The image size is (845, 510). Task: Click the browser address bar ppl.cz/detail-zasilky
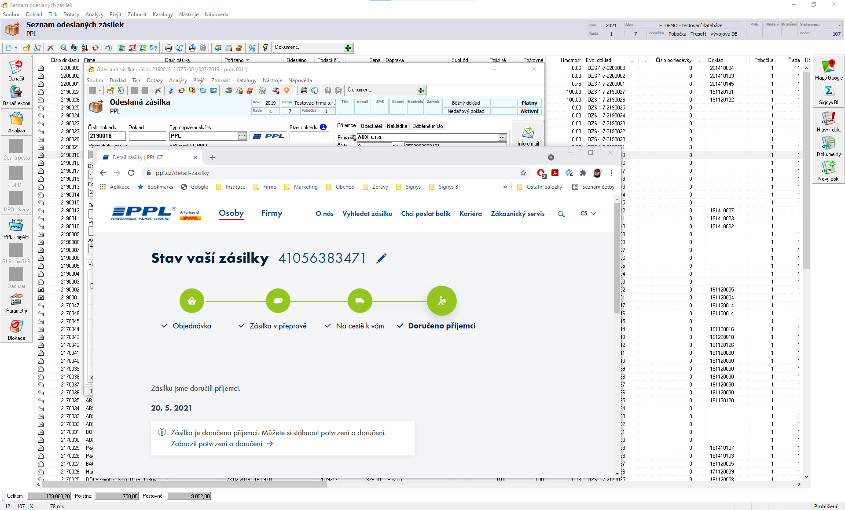click(334, 173)
